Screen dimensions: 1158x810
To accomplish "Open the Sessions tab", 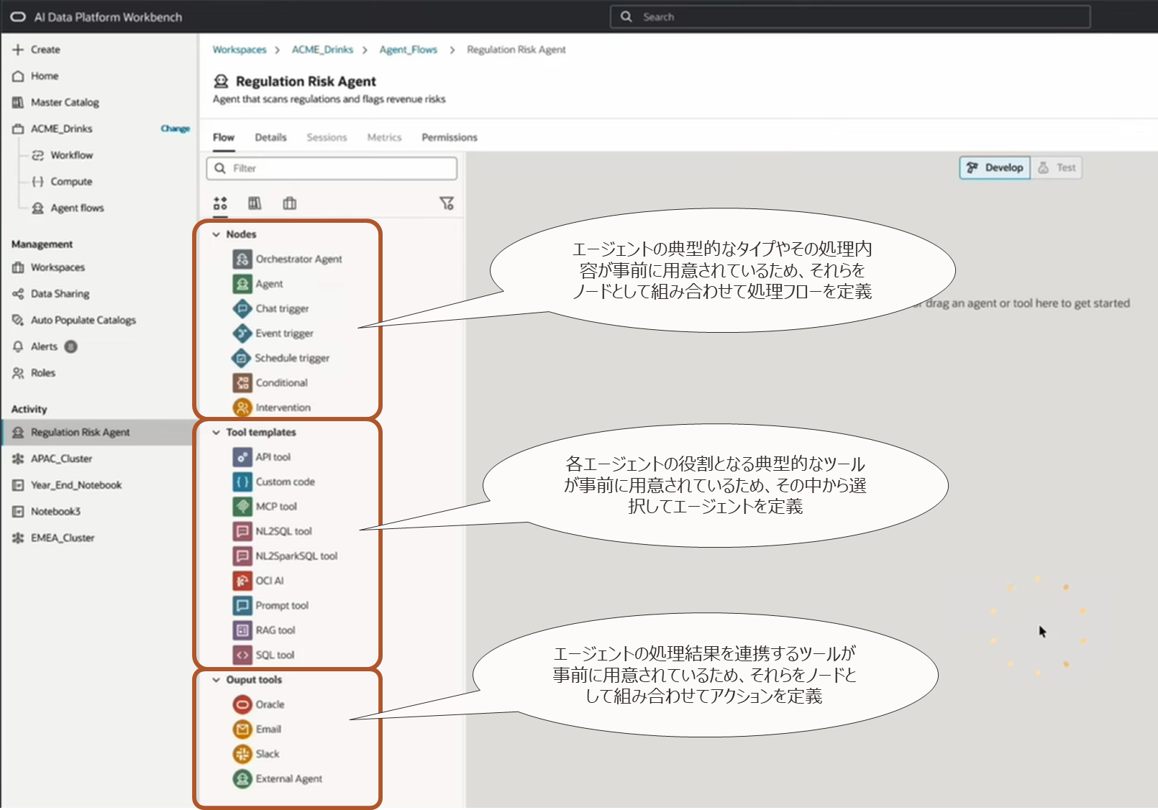I will 327,137.
